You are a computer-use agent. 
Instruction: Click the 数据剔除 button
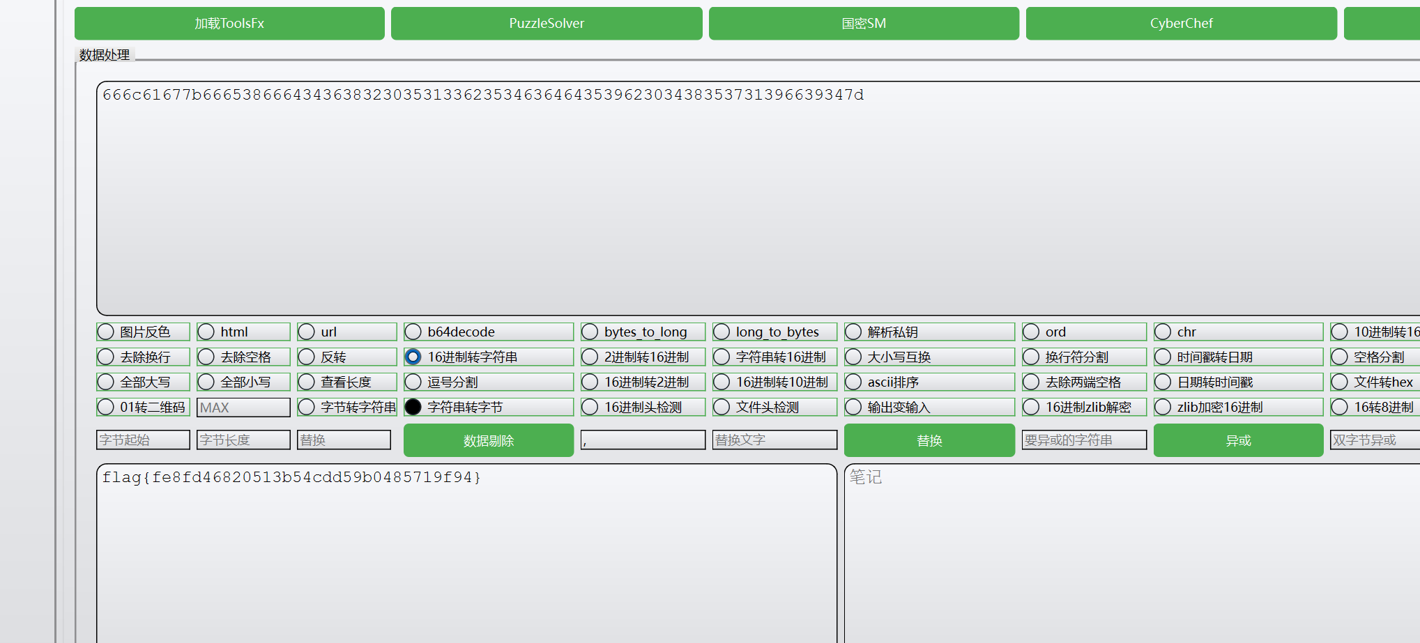tap(488, 440)
